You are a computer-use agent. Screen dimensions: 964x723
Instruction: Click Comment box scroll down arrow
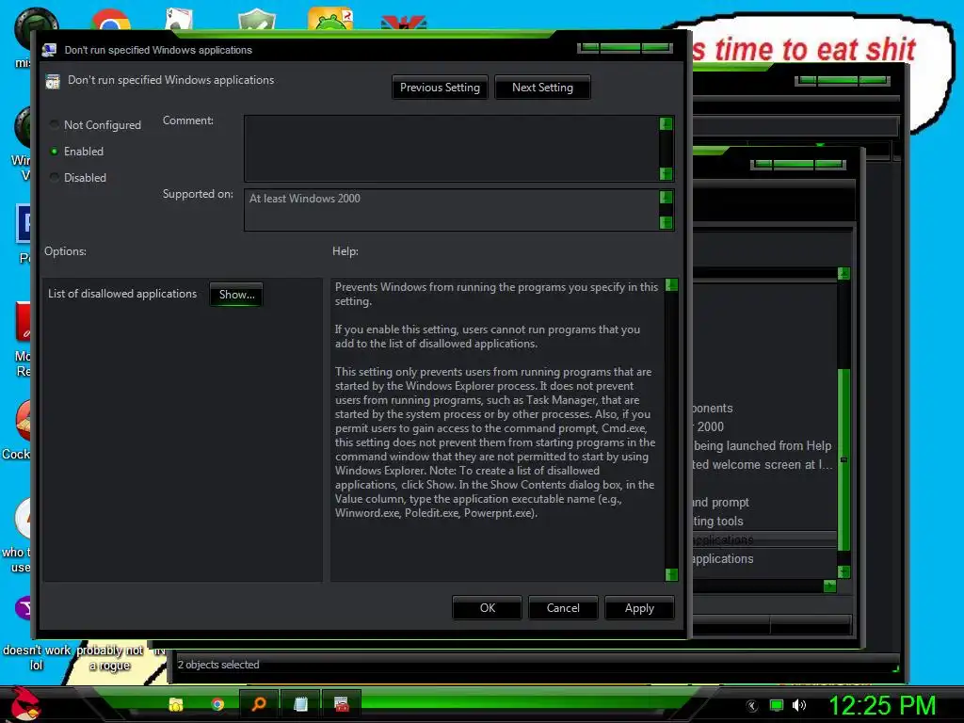(666, 173)
